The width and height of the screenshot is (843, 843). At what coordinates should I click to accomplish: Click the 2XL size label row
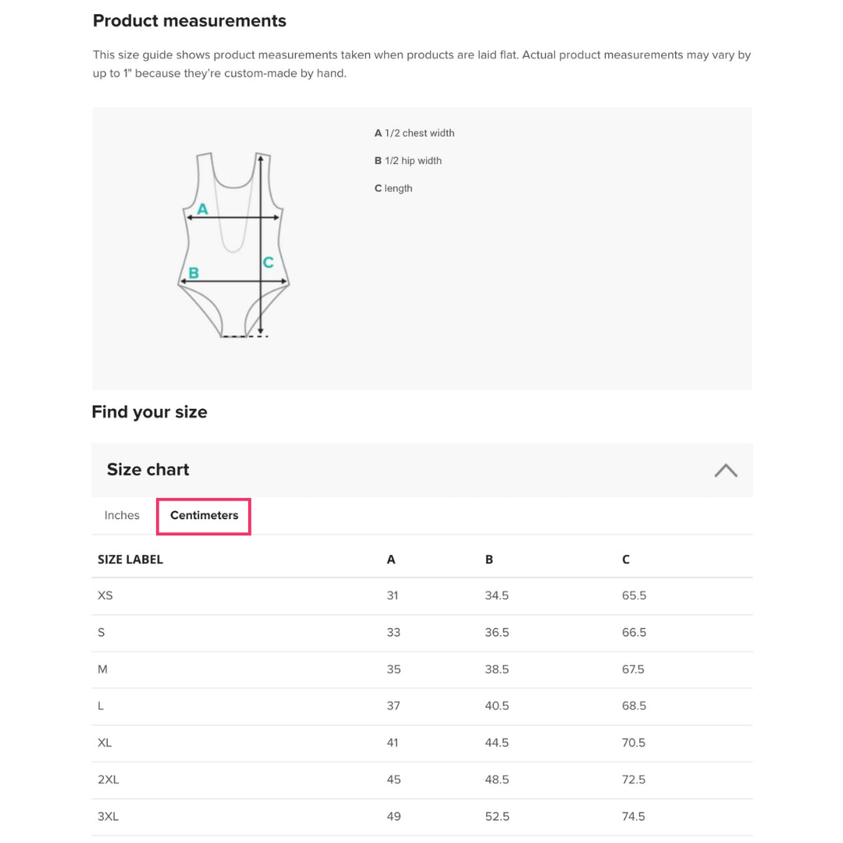(x=108, y=779)
